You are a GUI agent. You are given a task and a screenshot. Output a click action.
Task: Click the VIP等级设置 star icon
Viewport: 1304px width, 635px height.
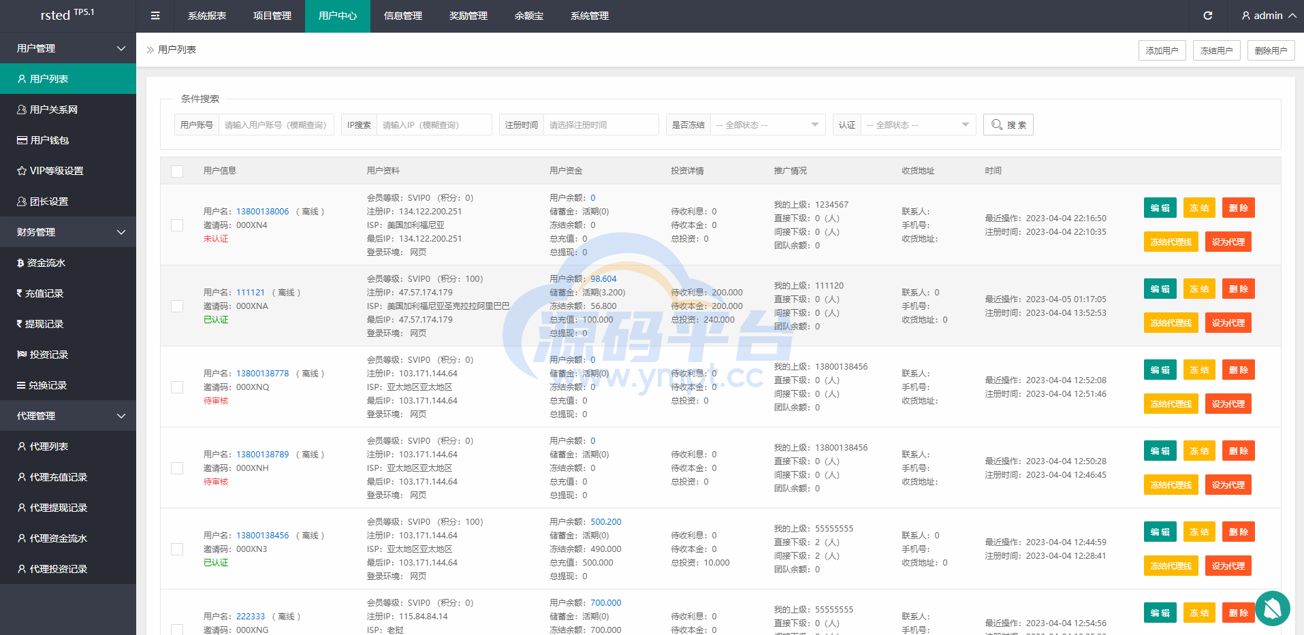(x=22, y=171)
